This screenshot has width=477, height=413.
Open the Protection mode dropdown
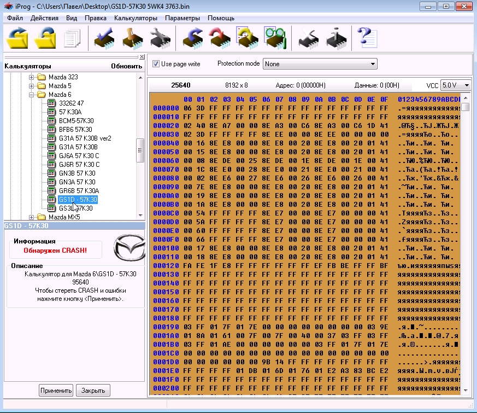point(320,64)
